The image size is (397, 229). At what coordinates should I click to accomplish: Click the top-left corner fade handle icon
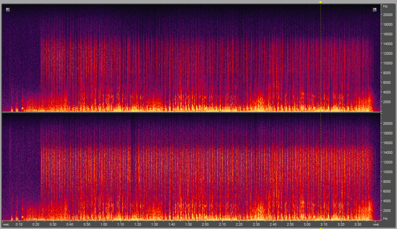(8, 10)
